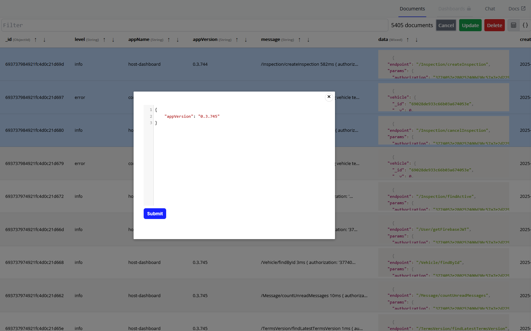Sort appName column ascending

coord(169,40)
